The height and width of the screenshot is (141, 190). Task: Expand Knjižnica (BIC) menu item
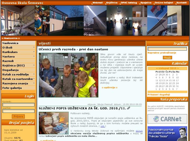(x=18, y=66)
